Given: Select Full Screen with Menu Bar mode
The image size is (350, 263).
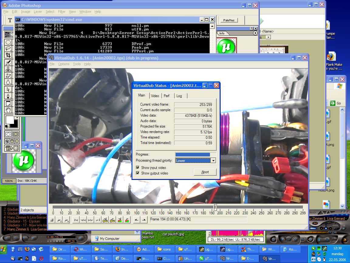Looking at the screenshot, I should [x=12, y=141].
